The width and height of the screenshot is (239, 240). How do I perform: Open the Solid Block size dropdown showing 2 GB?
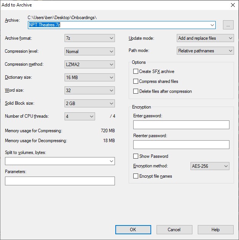pos(89,104)
